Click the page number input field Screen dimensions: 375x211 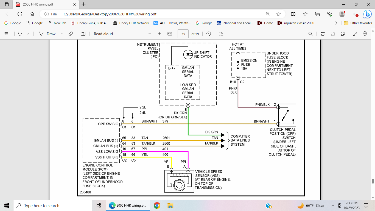(x=183, y=34)
